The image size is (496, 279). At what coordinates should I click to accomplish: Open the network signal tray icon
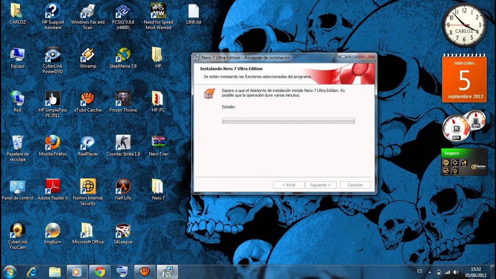(447, 272)
